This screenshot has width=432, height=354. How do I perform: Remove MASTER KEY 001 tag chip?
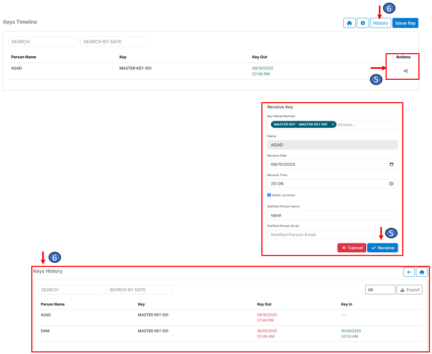tap(333, 125)
